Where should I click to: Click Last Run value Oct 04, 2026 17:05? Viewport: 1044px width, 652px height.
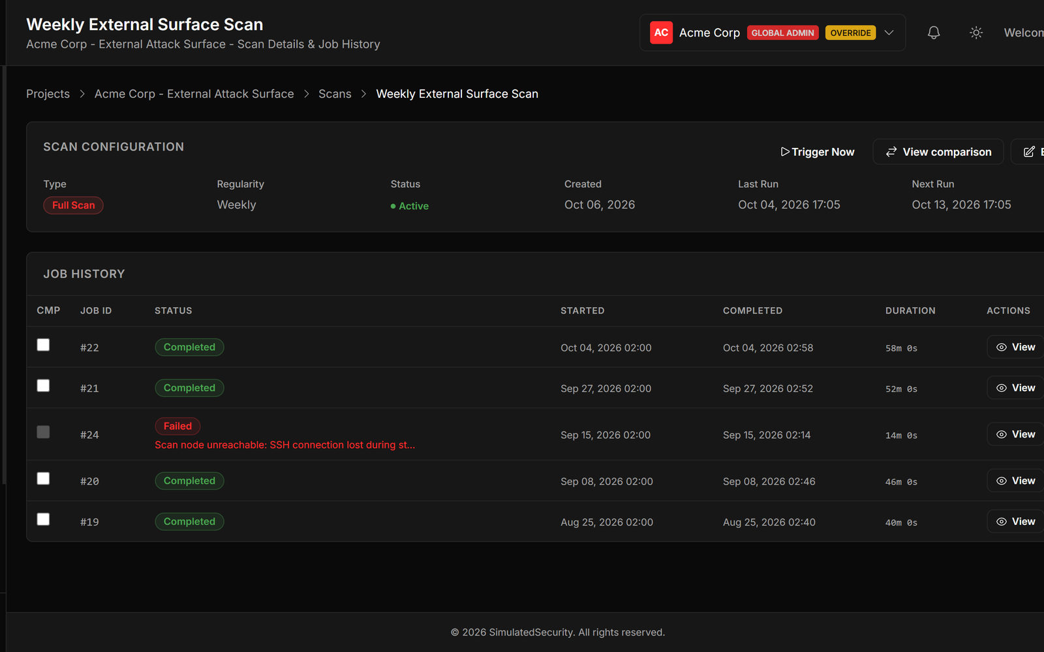[x=789, y=205]
